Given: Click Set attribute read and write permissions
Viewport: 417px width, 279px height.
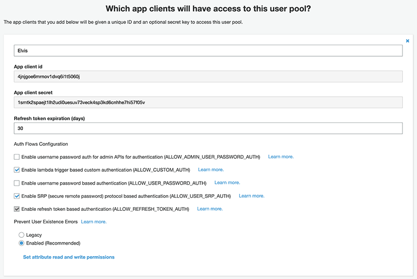Looking at the screenshot, I should click(69, 257).
